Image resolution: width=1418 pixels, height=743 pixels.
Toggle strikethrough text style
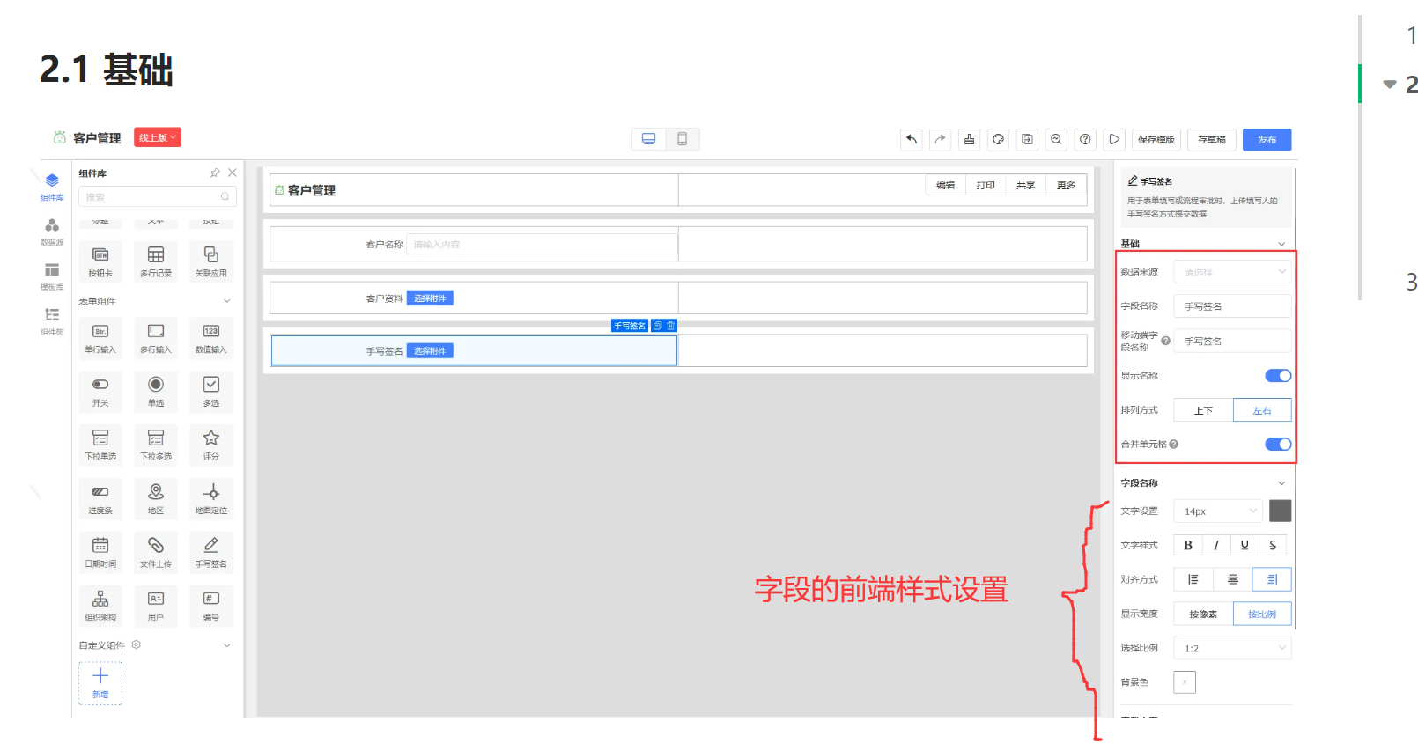(x=1273, y=545)
